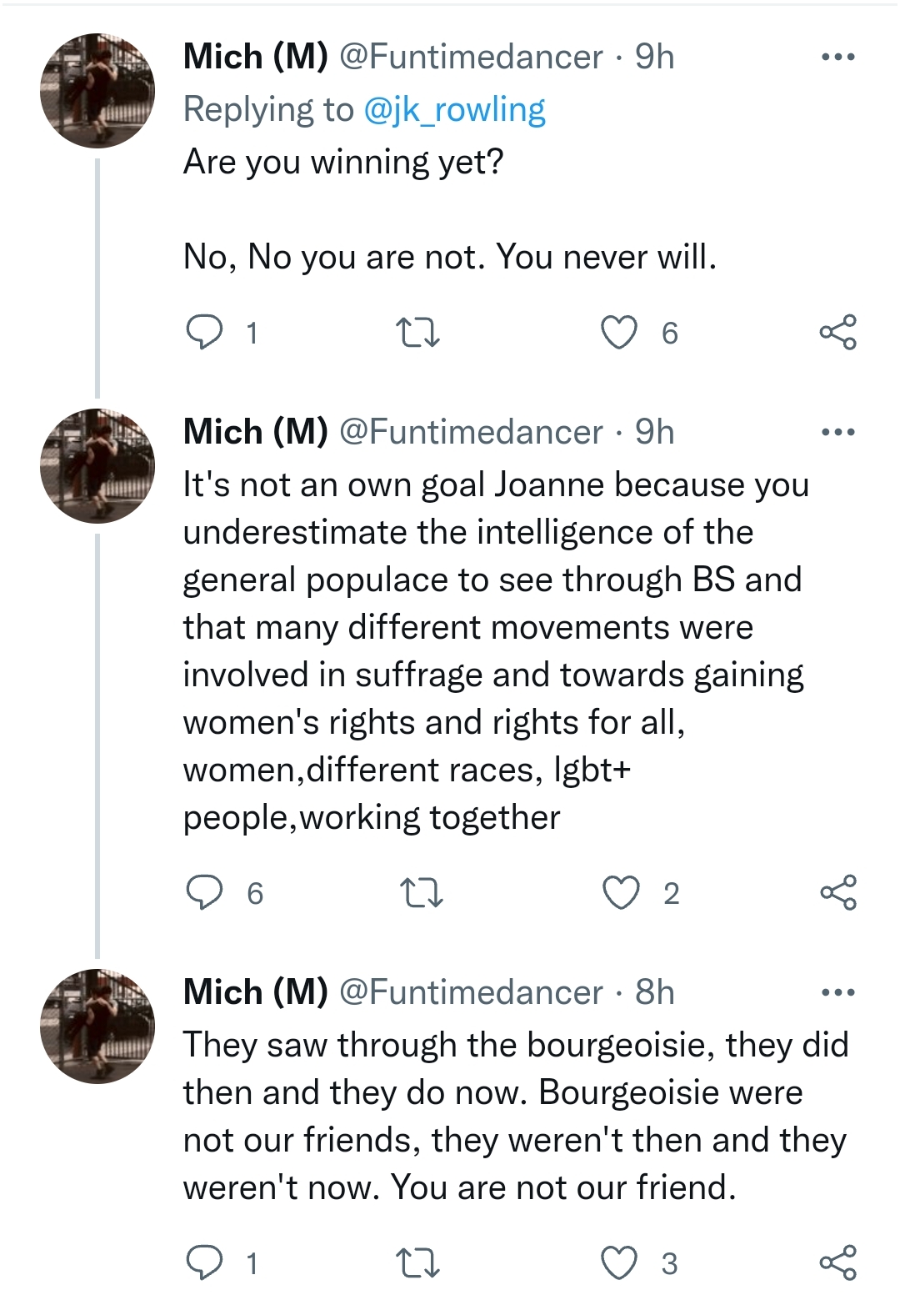Retweet the bourgeoisie tweet

coord(417,1263)
